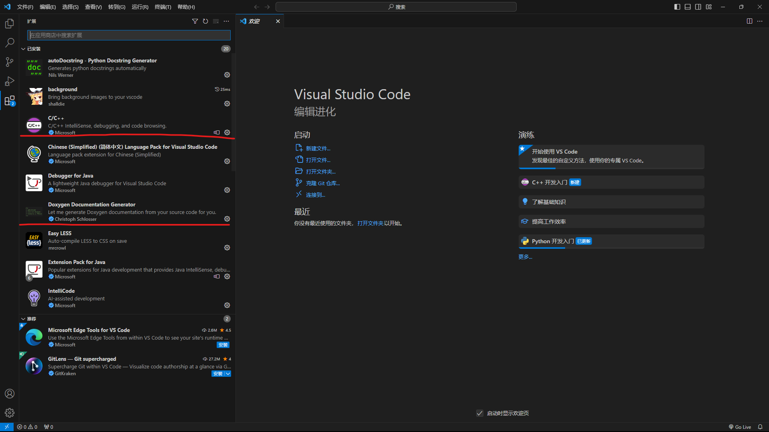Open the Run and Debug view
769x432 pixels.
tap(10, 81)
